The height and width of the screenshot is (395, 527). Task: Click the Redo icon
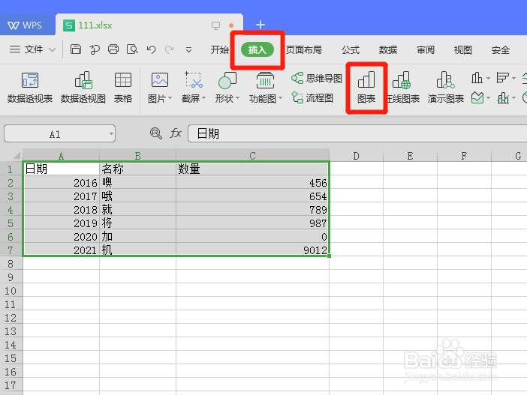pos(169,49)
